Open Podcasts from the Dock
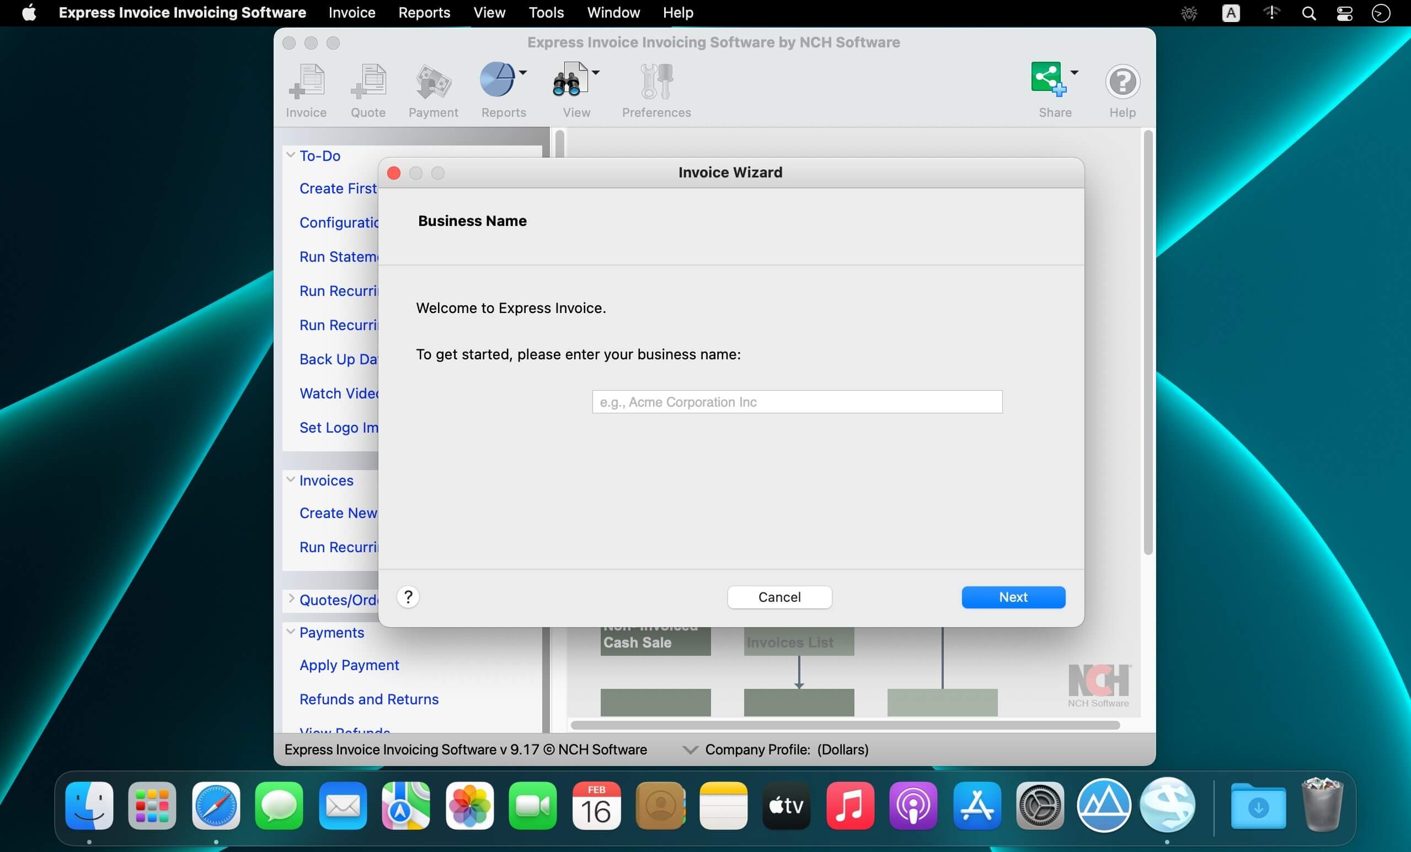1411x852 pixels. coord(913,805)
